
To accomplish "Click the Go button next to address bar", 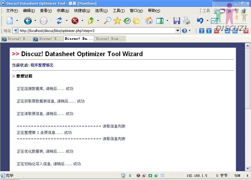I will pyautogui.click(x=184, y=30).
